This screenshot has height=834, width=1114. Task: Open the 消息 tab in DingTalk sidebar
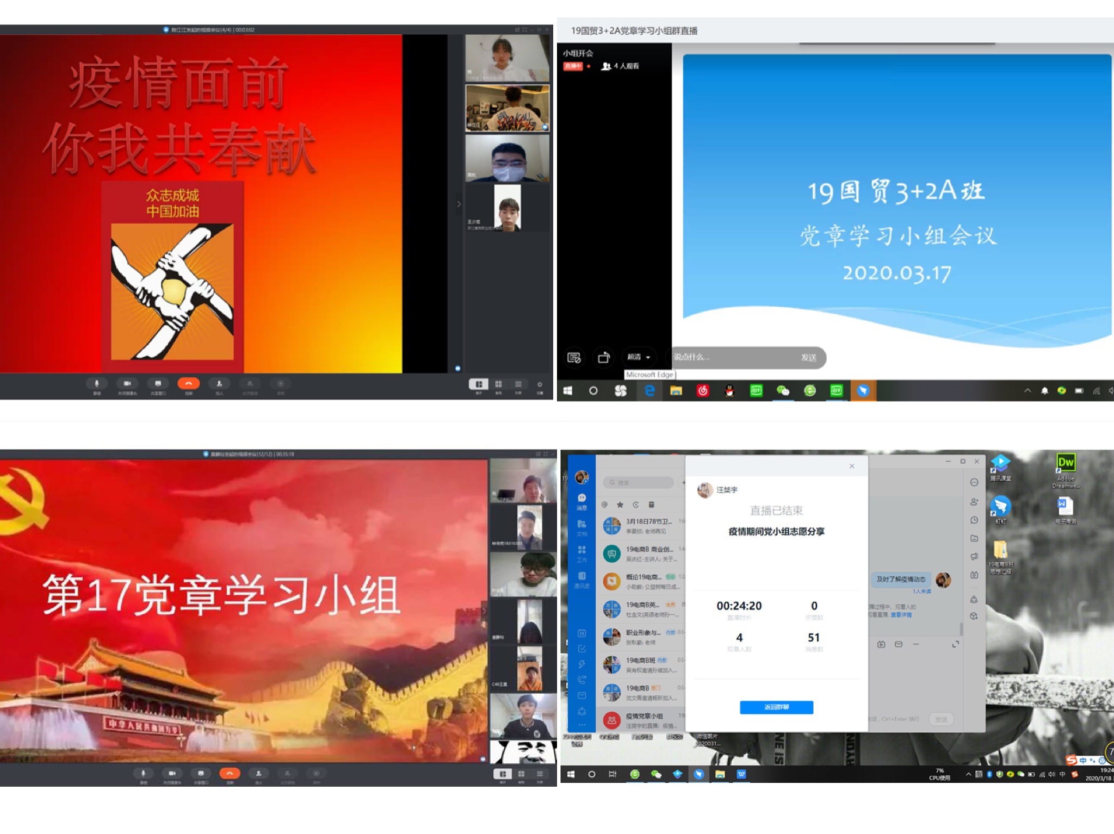click(x=581, y=500)
